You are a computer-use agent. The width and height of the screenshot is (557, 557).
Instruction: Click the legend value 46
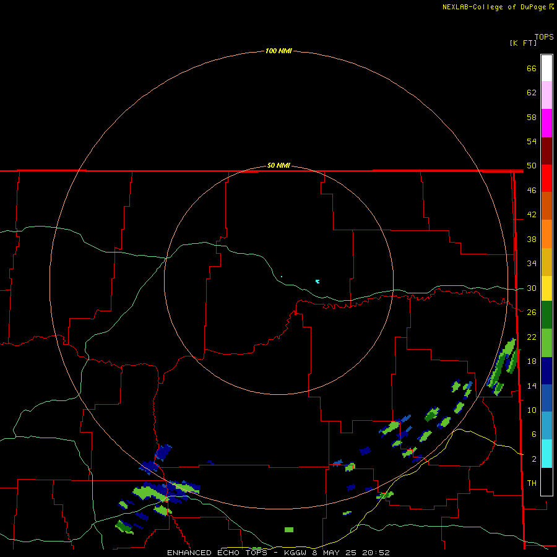pyautogui.click(x=532, y=191)
